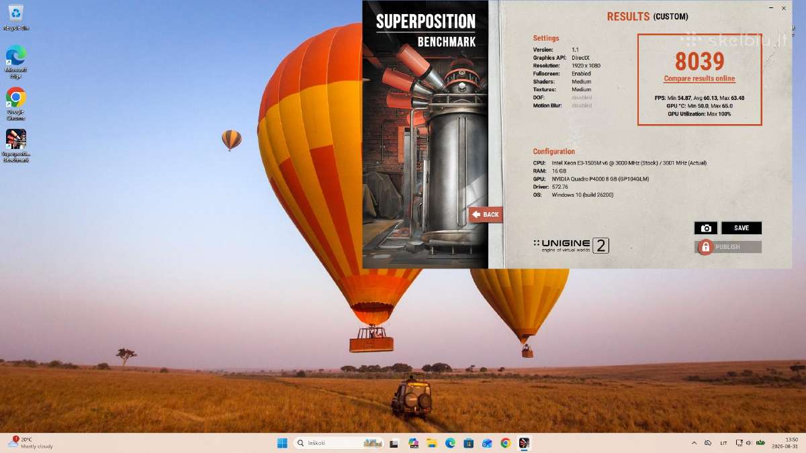Click the GPU Utilization Max 100% line
The width and height of the screenshot is (806, 453).
coord(699,114)
